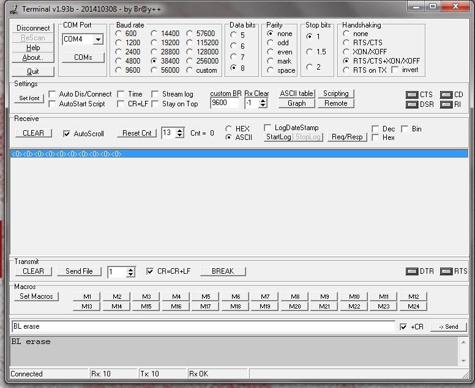The width and height of the screenshot is (475, 388).
Task: Click the CTS status indicator
Action: [411, 95]
